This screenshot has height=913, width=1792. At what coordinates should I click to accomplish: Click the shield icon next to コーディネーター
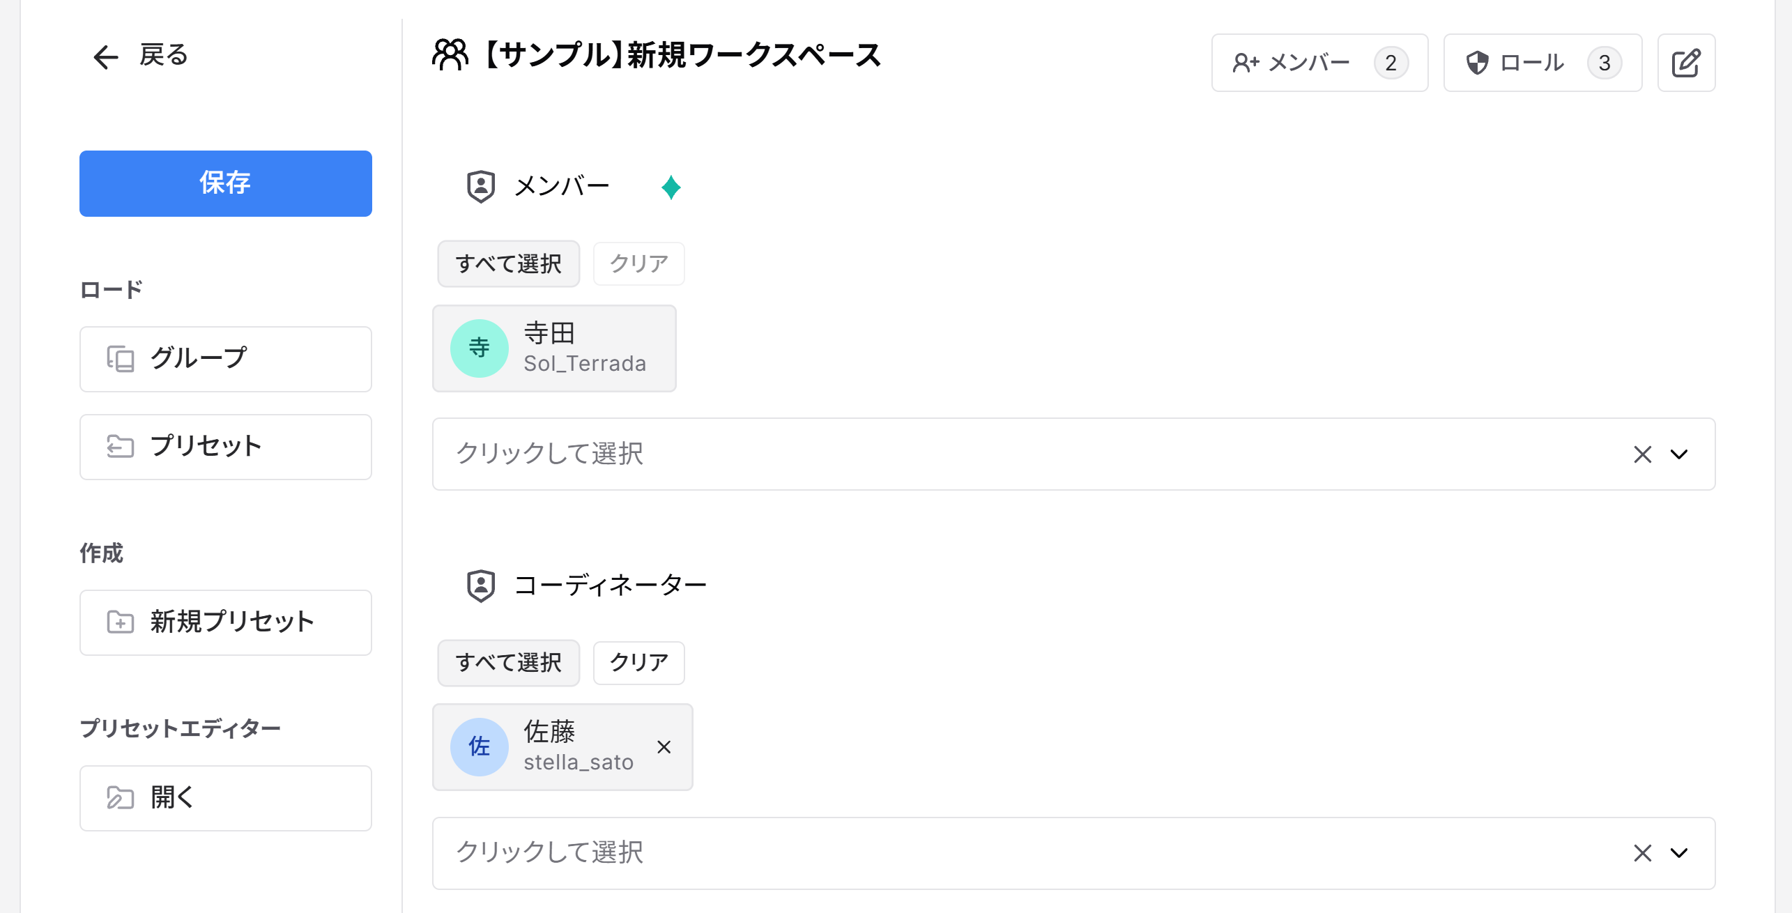click(x=481, y=585)
